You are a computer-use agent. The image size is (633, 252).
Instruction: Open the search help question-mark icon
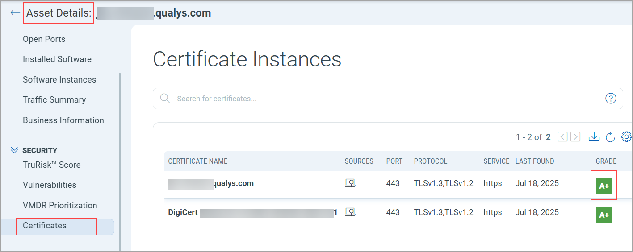click(x=611, y=99)
